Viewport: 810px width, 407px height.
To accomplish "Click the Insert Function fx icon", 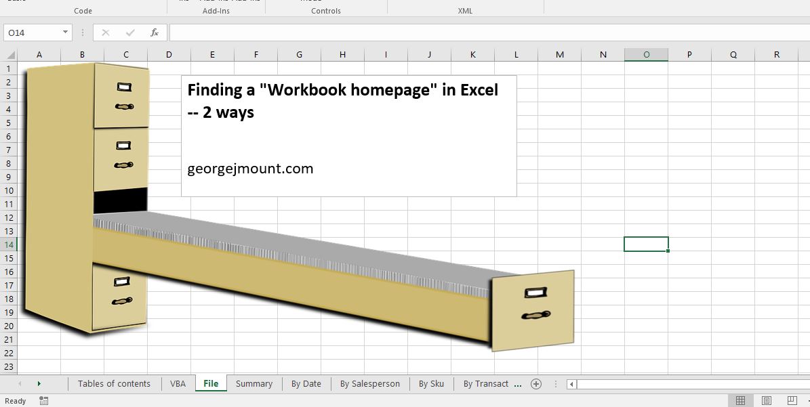I will click(x=155, y=33).
